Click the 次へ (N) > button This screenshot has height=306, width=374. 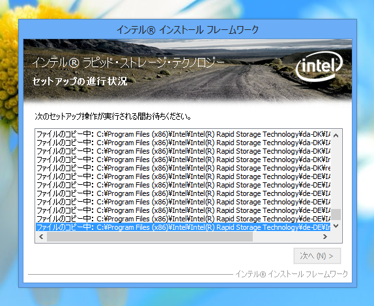tap(317, 256)
